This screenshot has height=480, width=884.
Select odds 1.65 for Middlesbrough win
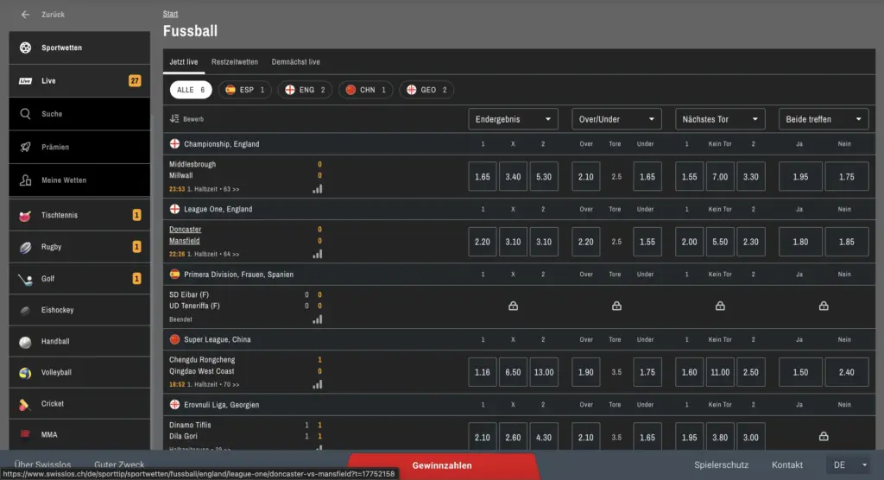pos(482,176)
